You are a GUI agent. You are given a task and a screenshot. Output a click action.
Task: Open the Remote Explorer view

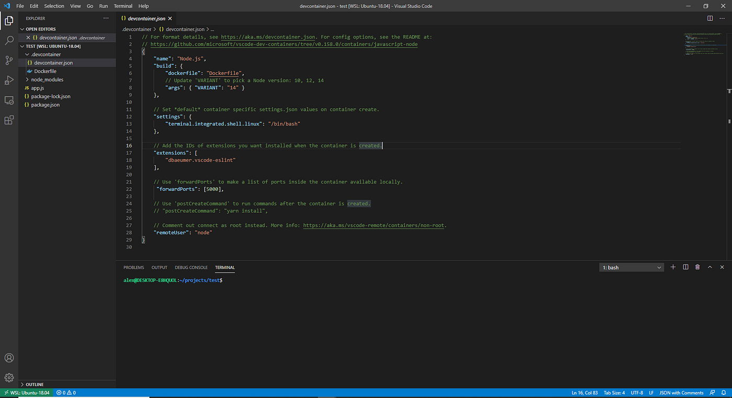[x=9, y=100]
